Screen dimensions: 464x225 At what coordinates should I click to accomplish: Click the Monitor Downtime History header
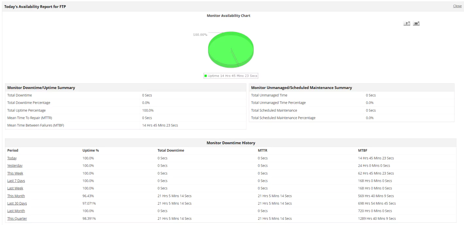(230, 142)
